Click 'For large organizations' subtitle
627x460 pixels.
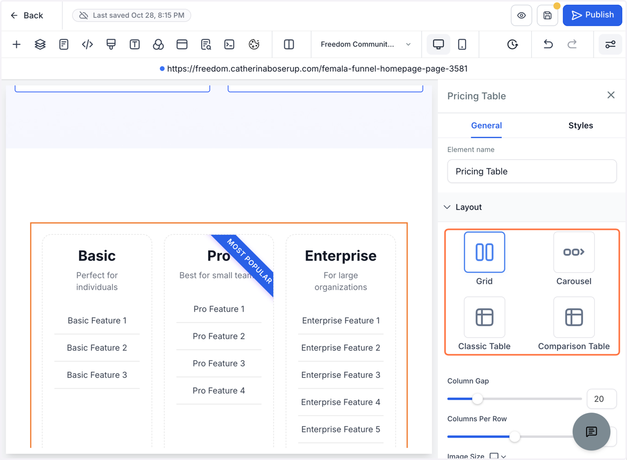(x=341, y=281)
